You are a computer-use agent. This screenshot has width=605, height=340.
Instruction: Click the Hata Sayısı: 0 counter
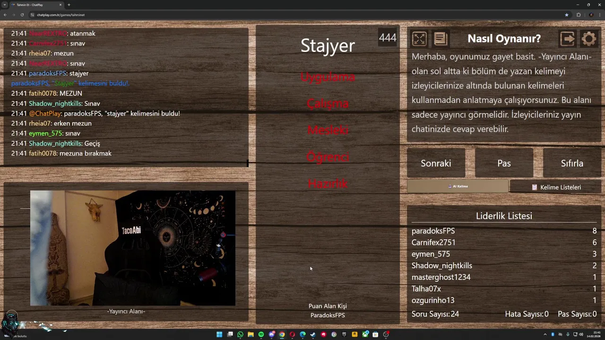(527, 314)
